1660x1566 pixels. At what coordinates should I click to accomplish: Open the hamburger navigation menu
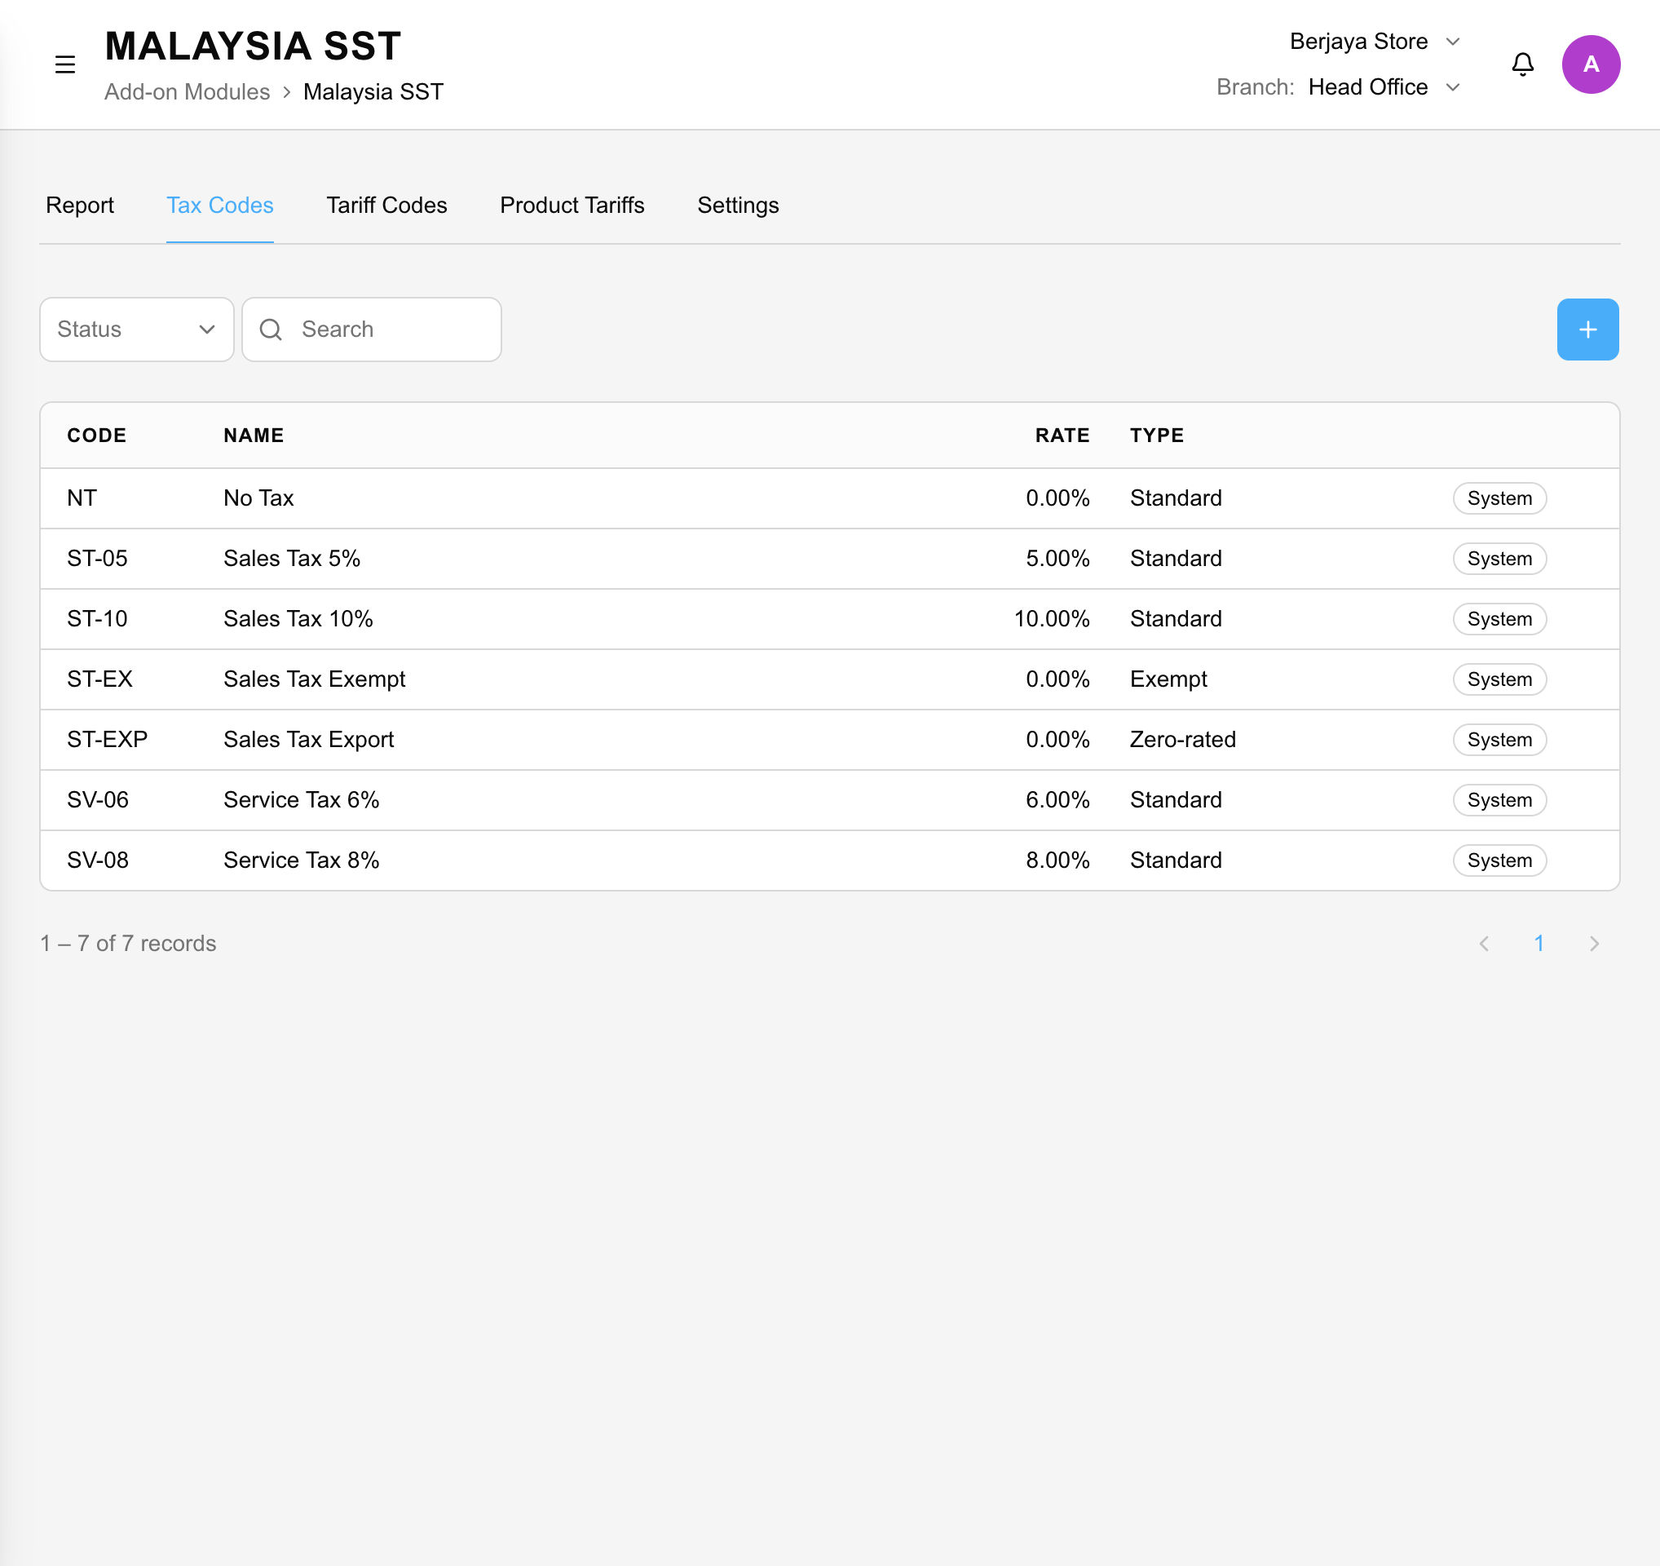click(65, 64)
